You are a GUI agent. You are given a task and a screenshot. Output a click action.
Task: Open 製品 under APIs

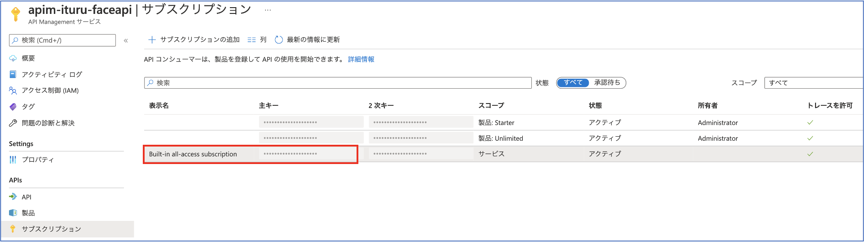coord(28,213)
